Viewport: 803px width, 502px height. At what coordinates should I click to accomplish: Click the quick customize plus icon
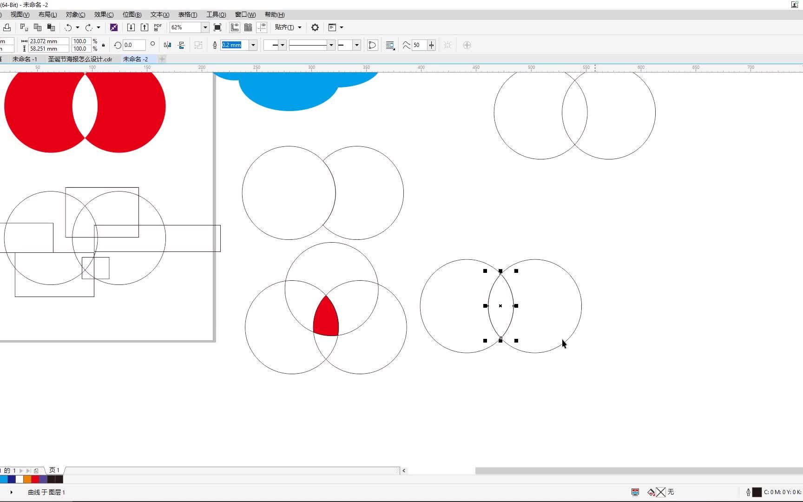coord(467,45)
